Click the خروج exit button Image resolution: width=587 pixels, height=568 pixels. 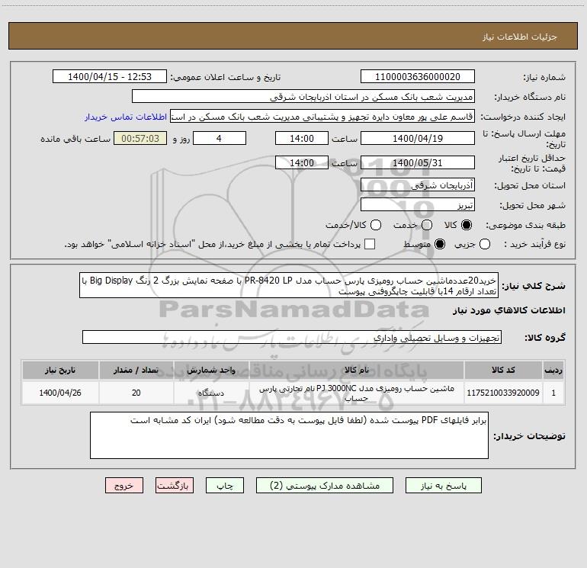coord(124,486)
